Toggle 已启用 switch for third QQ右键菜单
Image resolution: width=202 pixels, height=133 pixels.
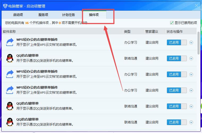(x=177, y=122)
